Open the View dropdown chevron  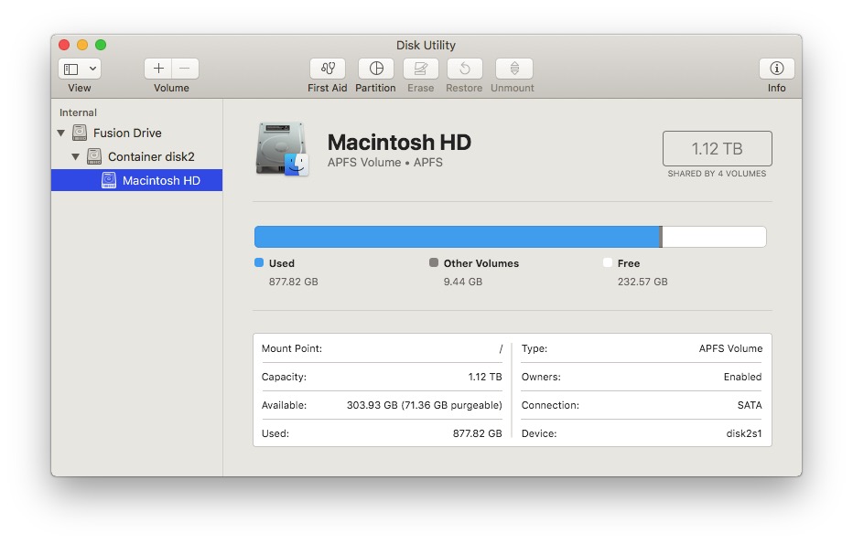click(x=93, y=69)
